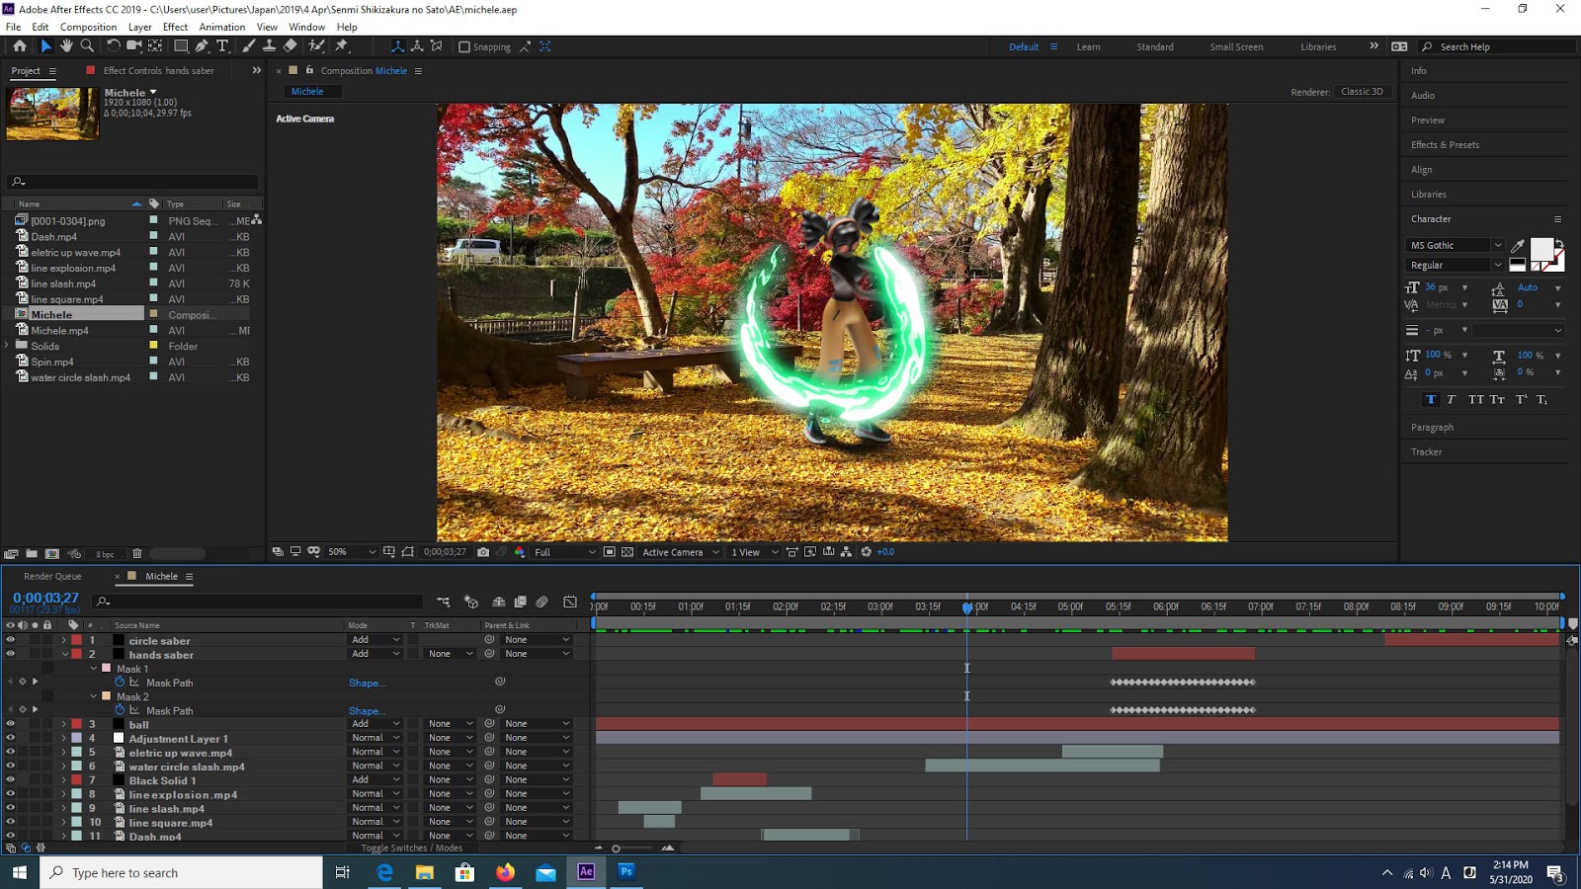Image resolution: width=1581 pixels, height=889 pixels.
Task: Click the World Axis Mode icon
Action: tap(417, 46)
